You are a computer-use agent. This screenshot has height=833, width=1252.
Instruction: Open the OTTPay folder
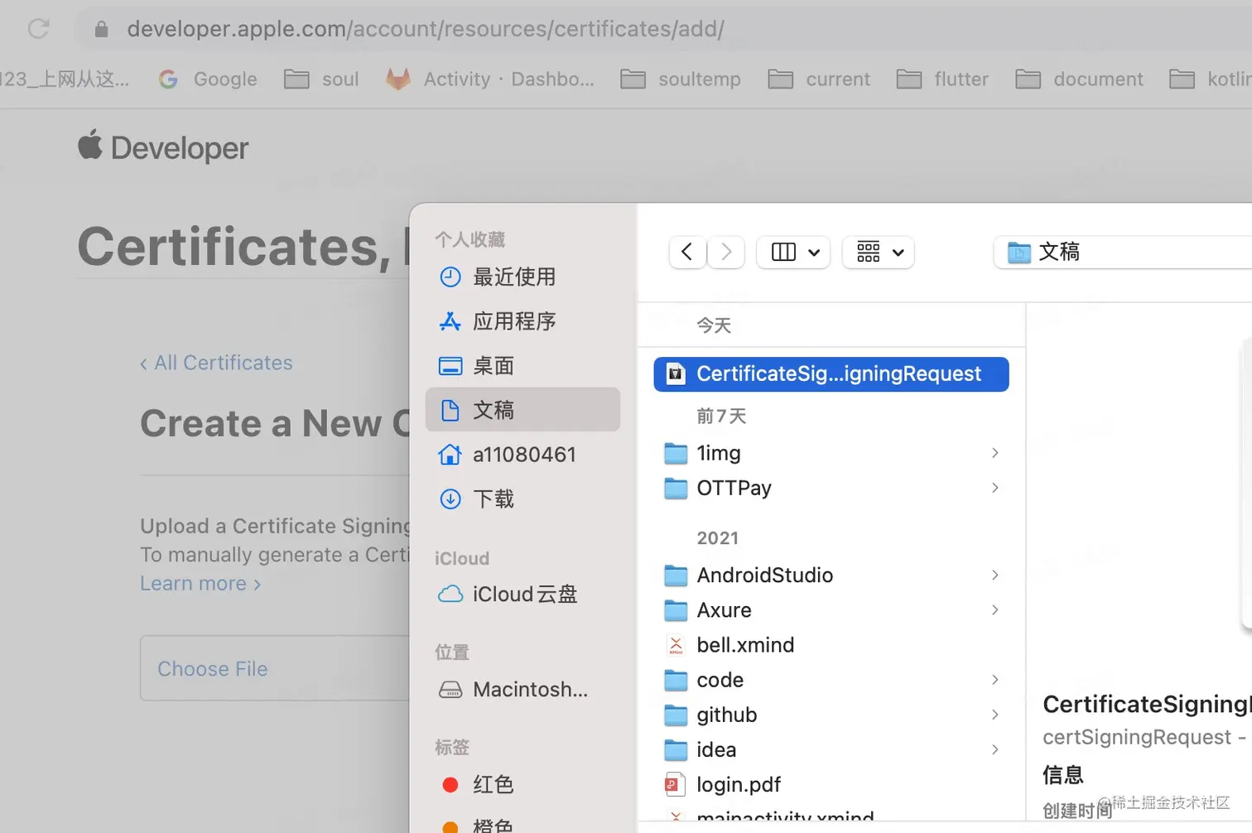point(831,488)
